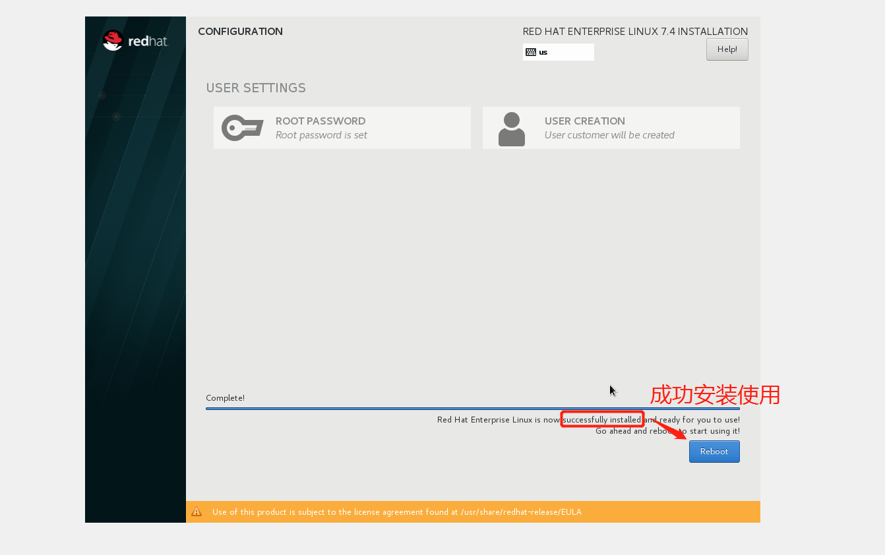Image resolution: width=885 pixels, height=555 pixels.
Task: Click the warning triangle icon in the orange bar
Action: (x=197, y=511)
